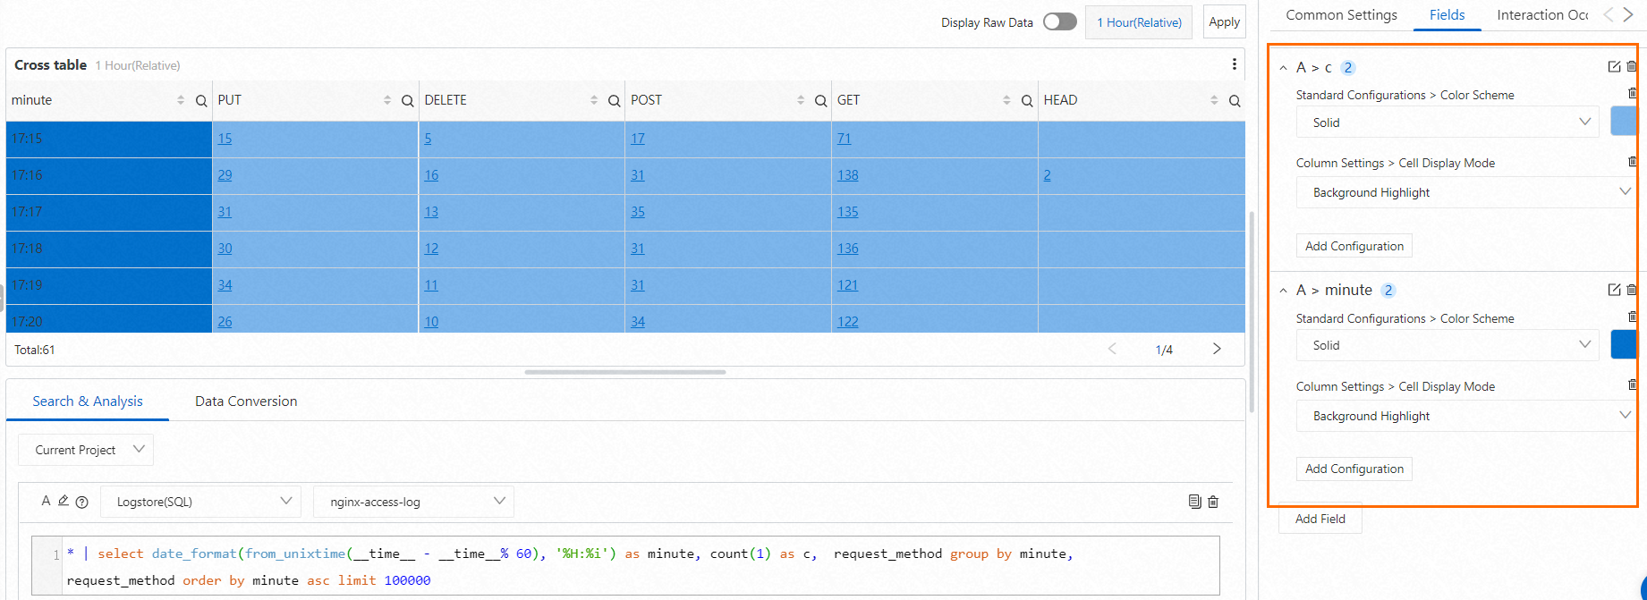Switch to Data Conversion tab
Image resolution: width=1647 pixels, height=600 pixels.
click(x=246, y=401)
